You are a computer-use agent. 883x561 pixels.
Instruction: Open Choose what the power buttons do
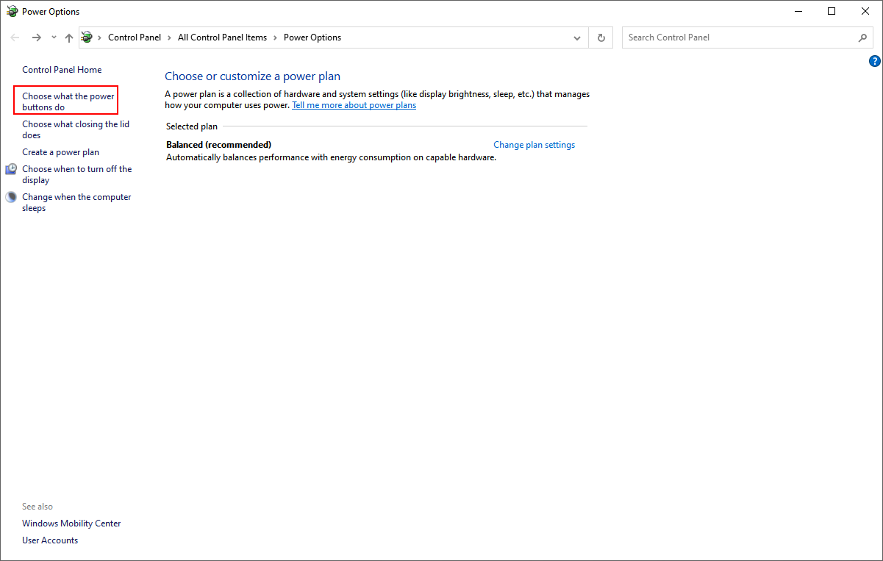point(68,101)
